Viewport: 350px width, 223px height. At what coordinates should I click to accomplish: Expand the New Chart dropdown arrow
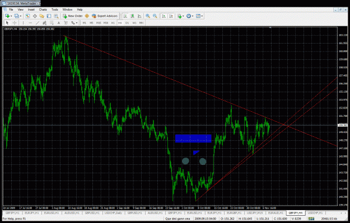coord(11,16)
